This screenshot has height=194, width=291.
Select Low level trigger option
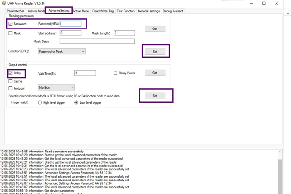pyautogui.click(x=76, y=103)
